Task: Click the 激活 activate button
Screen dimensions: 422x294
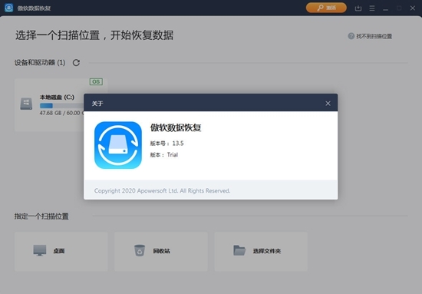Action: 326,8
